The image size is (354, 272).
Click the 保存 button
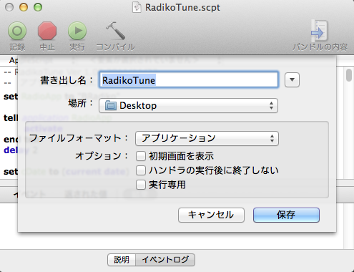(286, 215)
